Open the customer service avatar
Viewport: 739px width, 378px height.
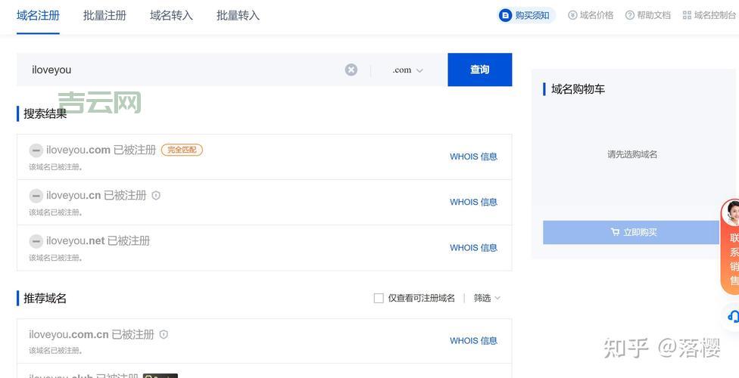[732, 214]
